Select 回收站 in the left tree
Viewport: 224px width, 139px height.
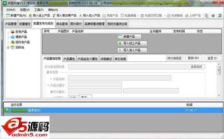coord(20,47)
